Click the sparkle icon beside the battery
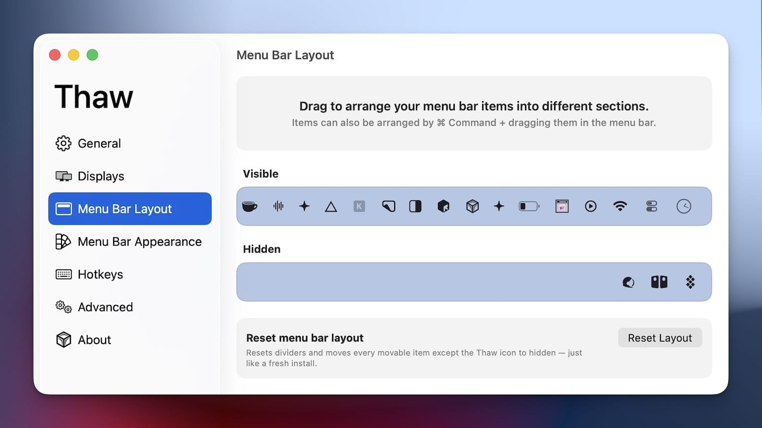 [x=499, y=206]
